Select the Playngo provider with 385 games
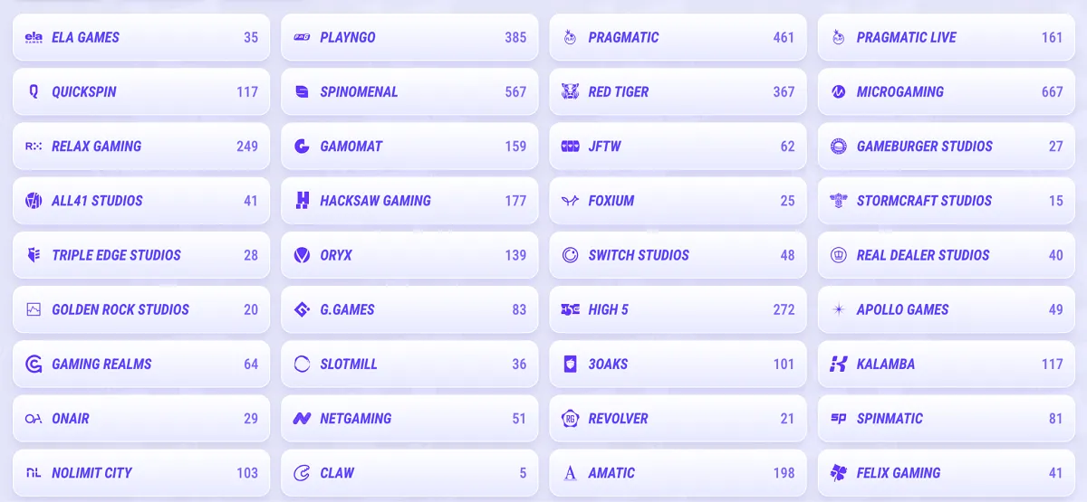The width and height of the screenshot is (1087, 502). (410, 37)
